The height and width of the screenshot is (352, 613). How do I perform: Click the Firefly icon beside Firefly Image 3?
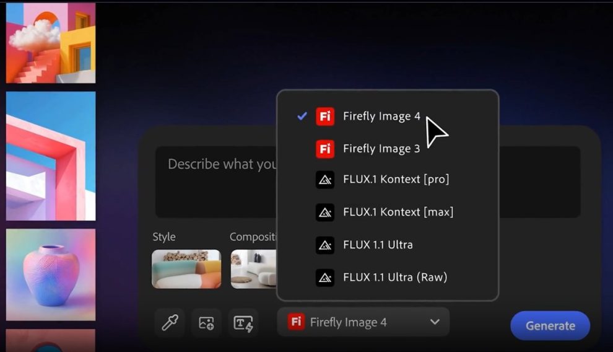(325, 149)
